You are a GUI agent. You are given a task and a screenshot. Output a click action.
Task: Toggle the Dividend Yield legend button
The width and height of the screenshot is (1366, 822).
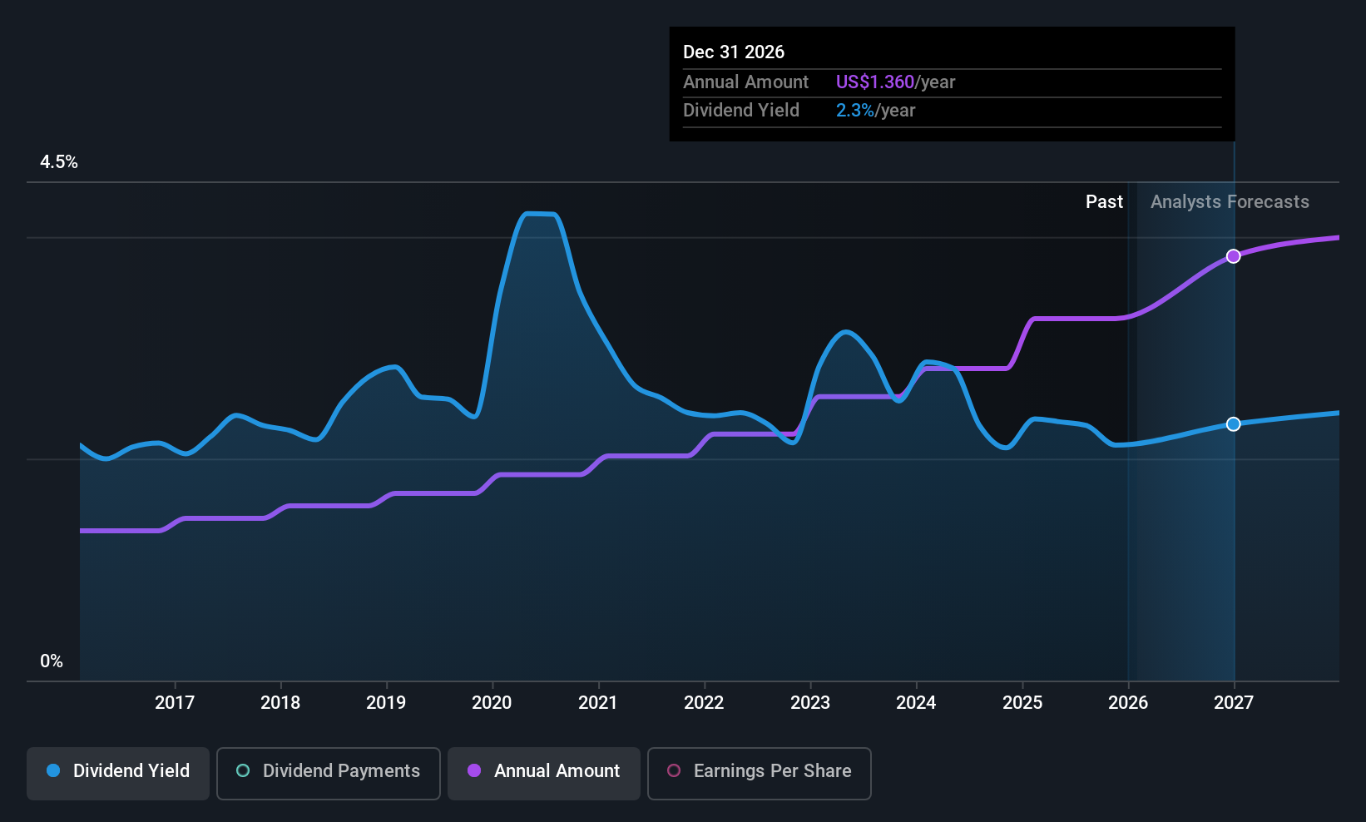click(118, 773)
